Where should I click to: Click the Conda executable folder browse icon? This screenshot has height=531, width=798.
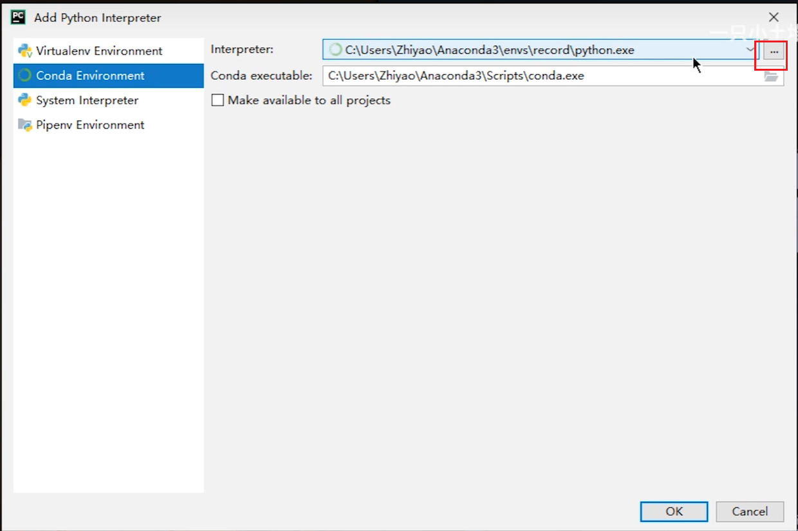tap(771, 76)
